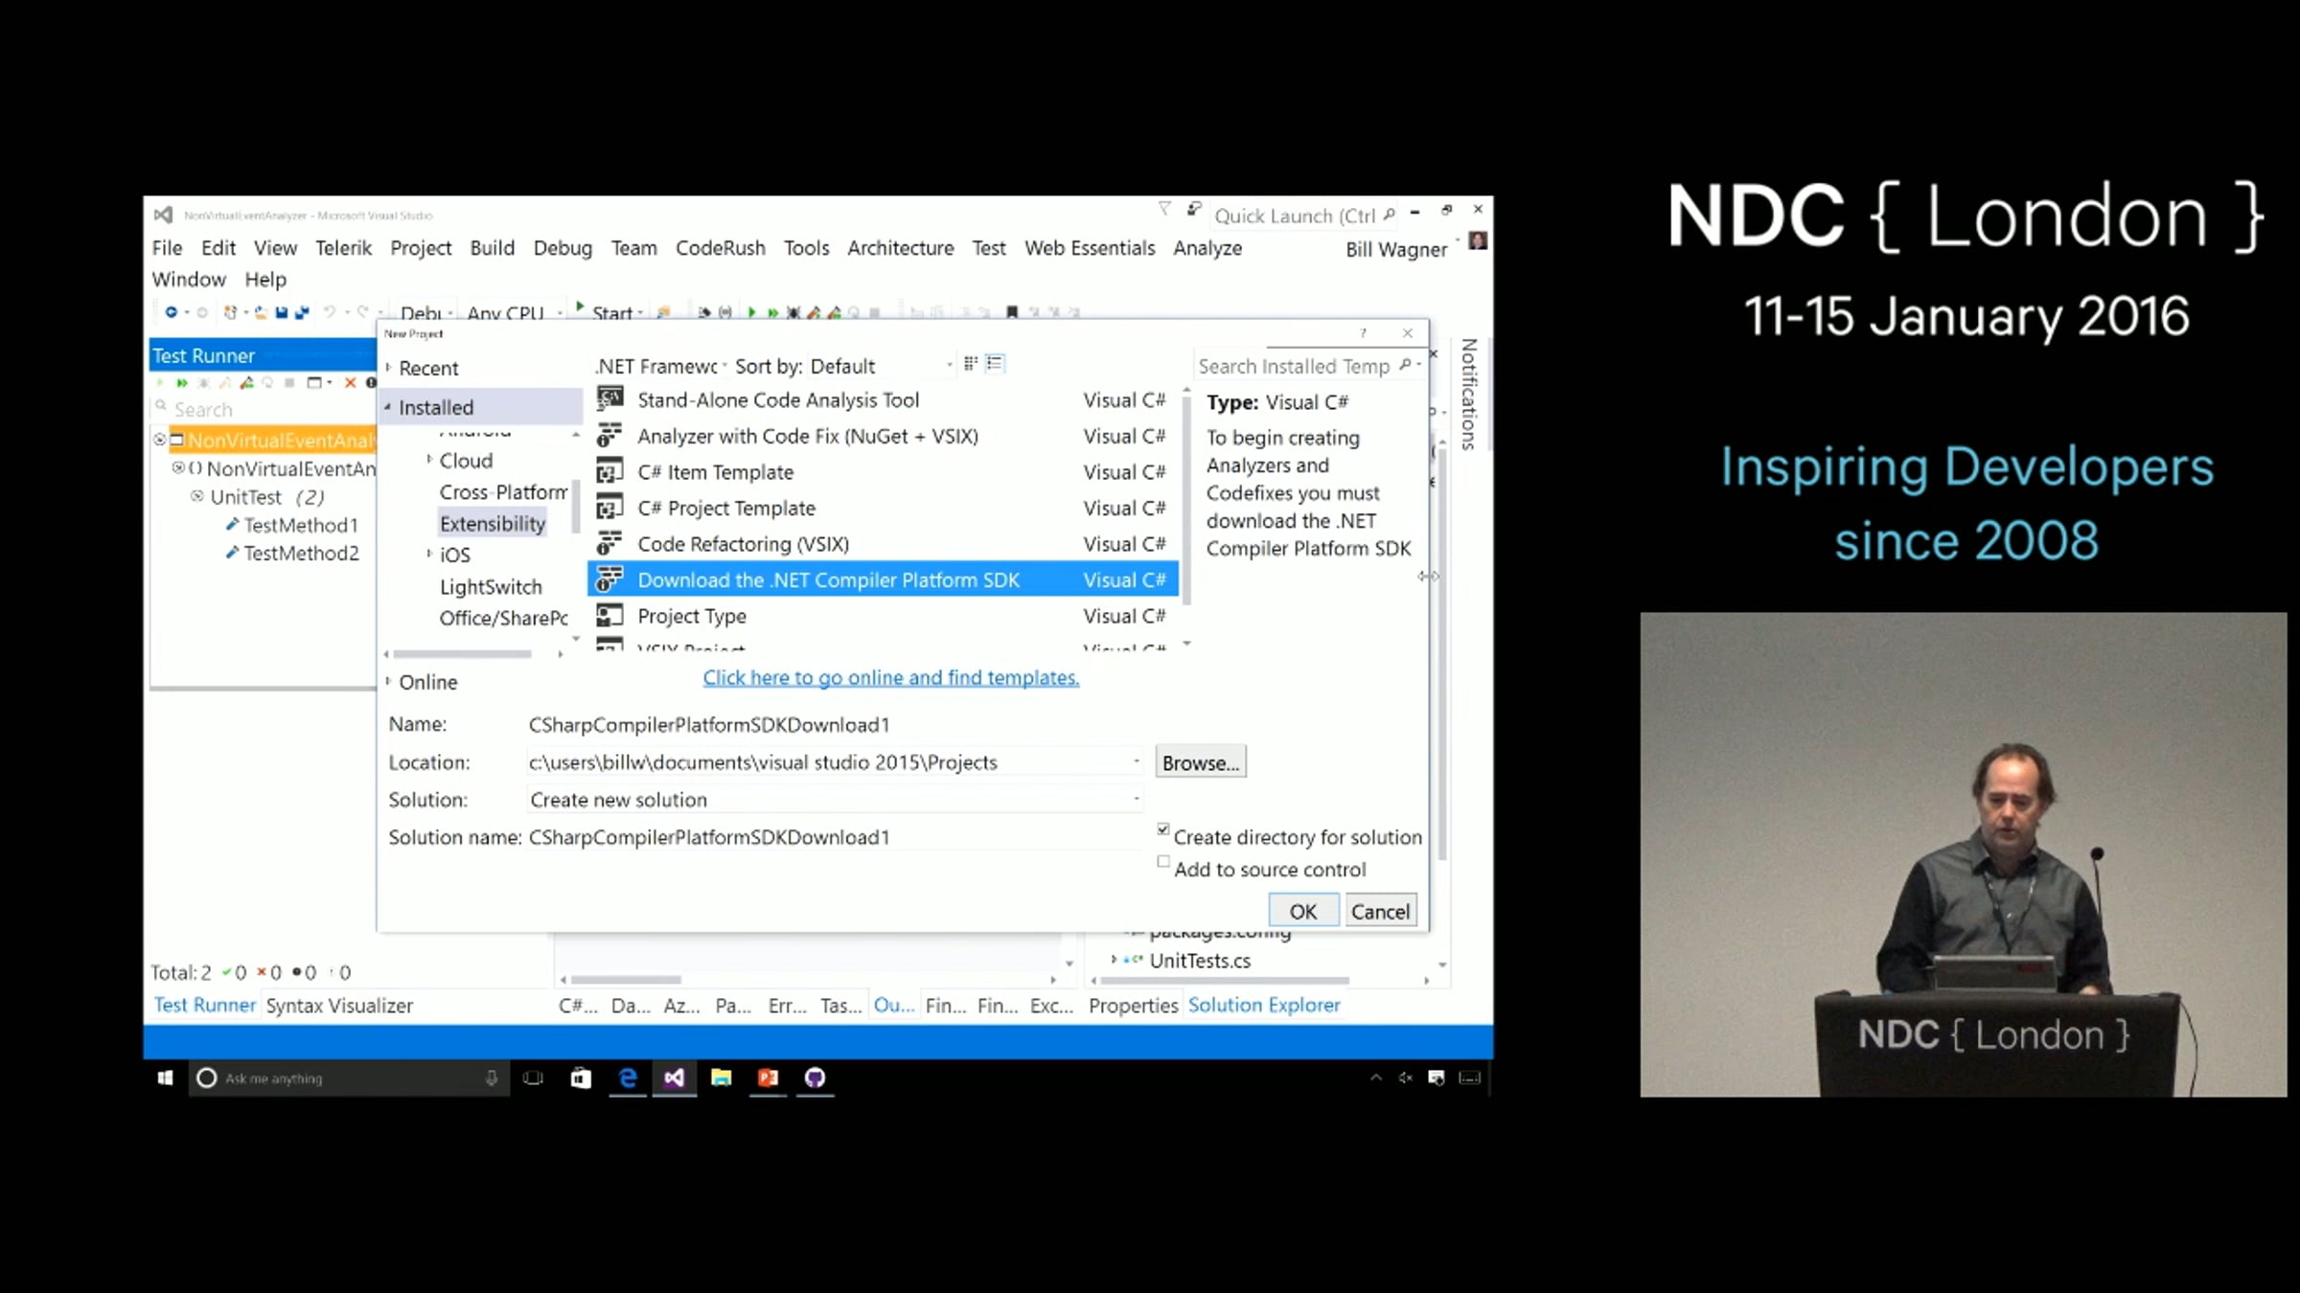2300x1293 pixels.
Task: Click the Quick Launch search magnifier icon
Action: point(1389,215)
